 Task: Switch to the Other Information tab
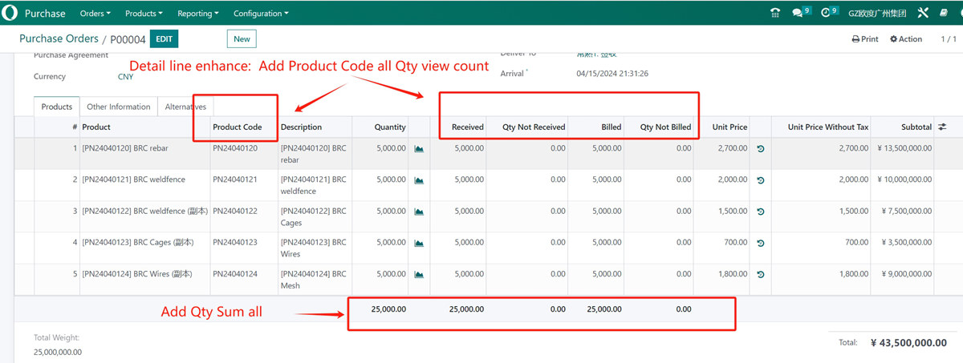[119, 107]
